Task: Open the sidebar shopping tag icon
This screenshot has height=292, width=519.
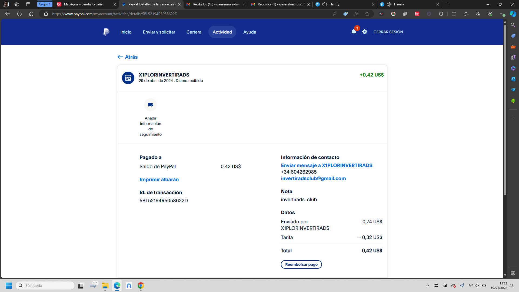Action: [513, 36]
